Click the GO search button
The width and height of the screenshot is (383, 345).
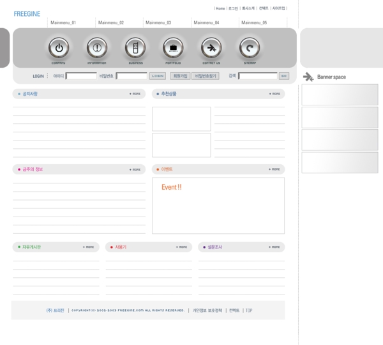(x=284, y=76)
